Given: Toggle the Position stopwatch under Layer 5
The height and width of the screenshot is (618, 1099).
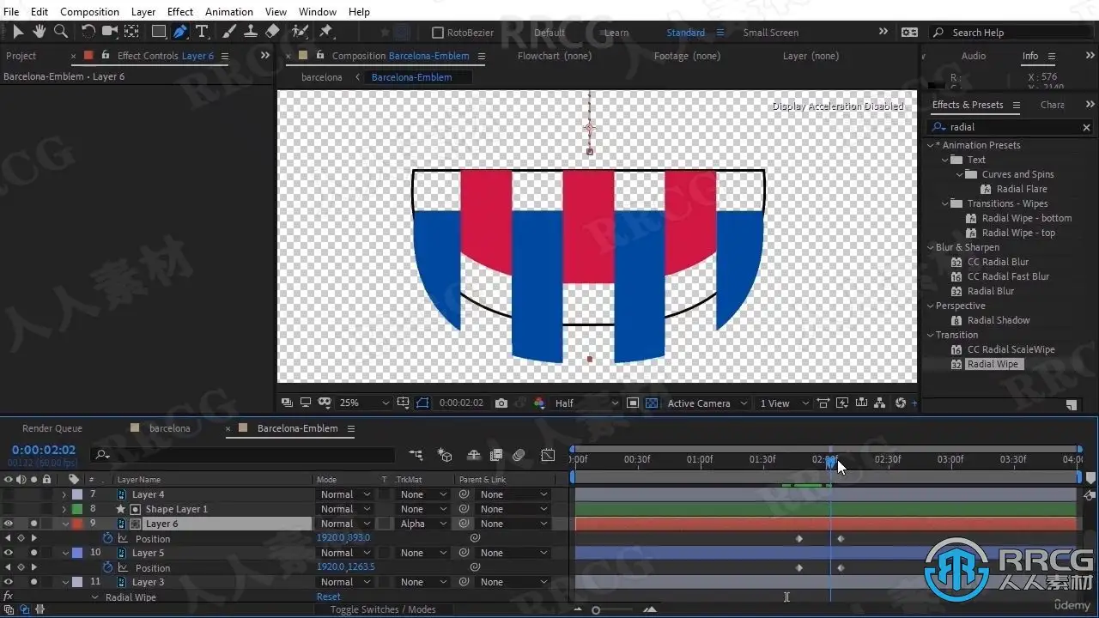Looking at the screenshot, I should (x=107, y=567).
